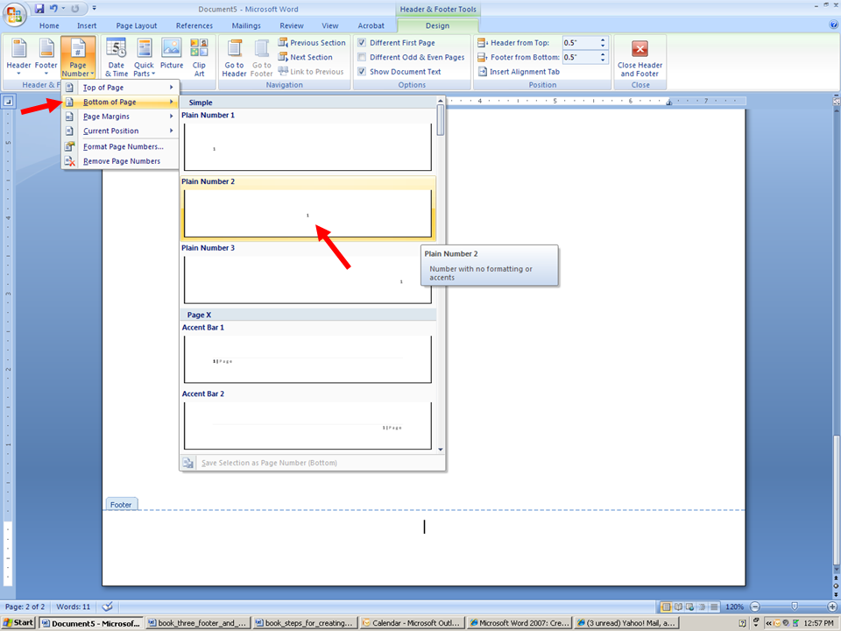Switch to References tab

coord(194,25)
